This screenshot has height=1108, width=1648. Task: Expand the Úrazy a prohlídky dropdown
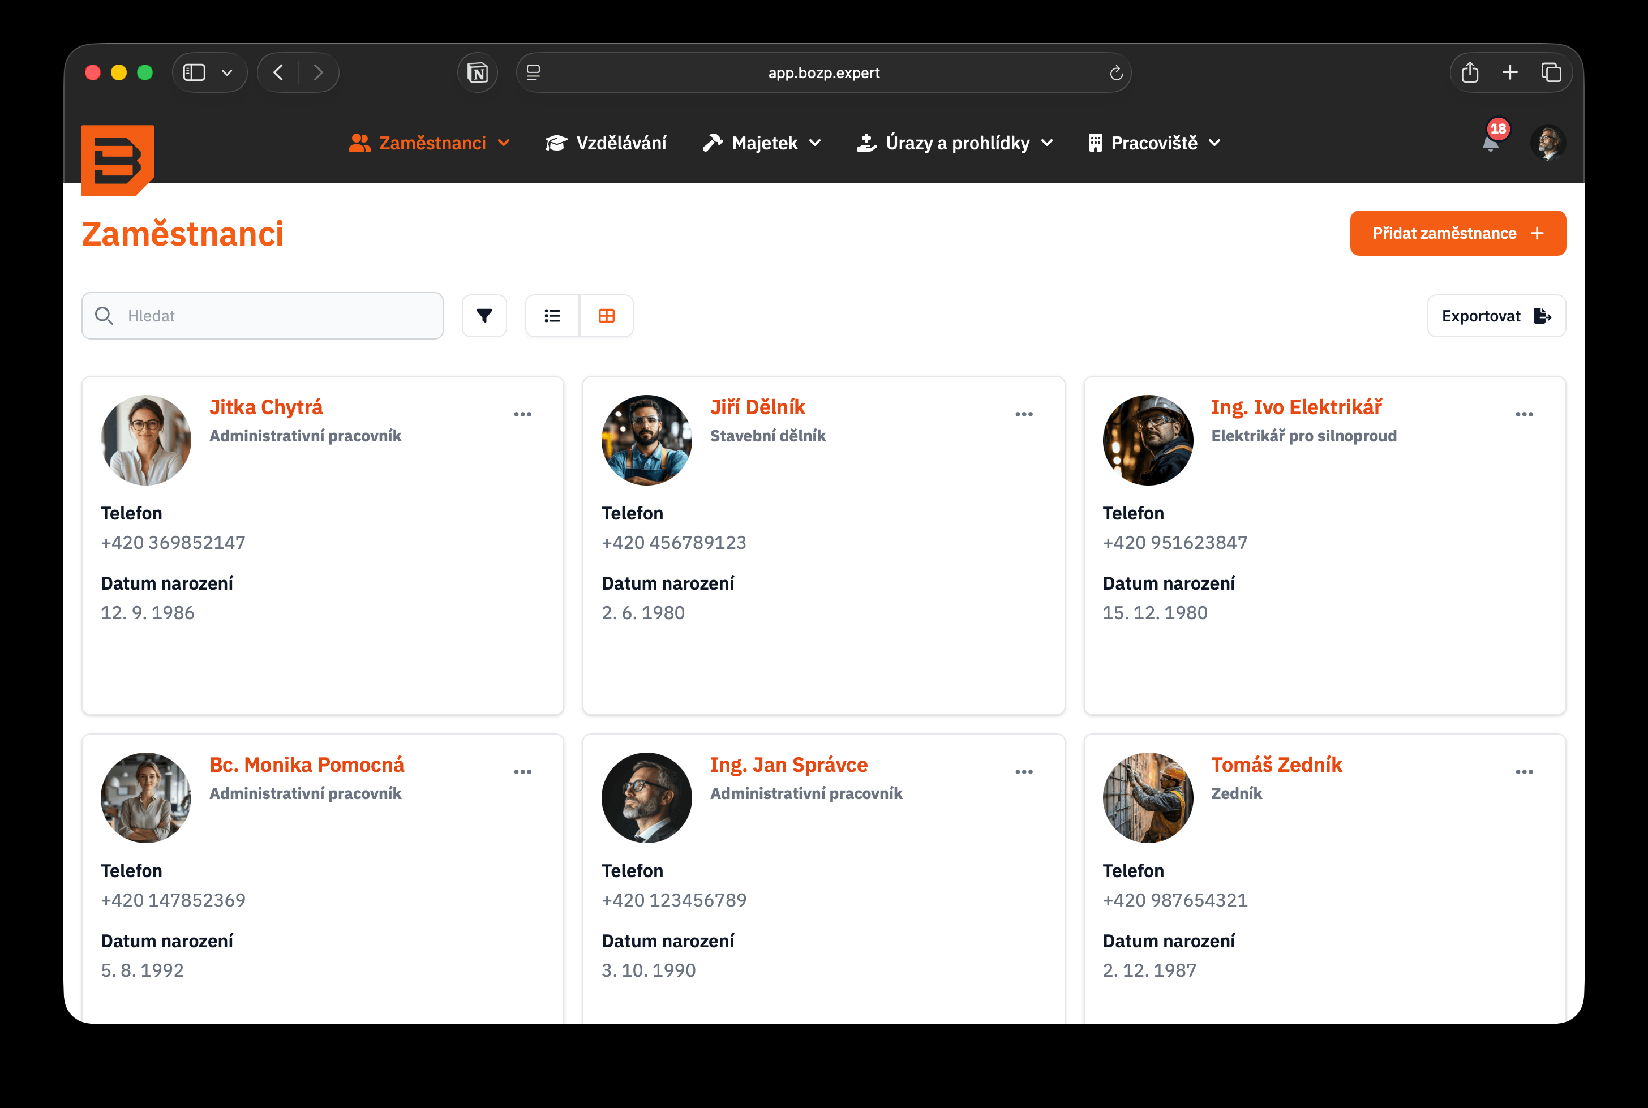click(x=955, y=143)
